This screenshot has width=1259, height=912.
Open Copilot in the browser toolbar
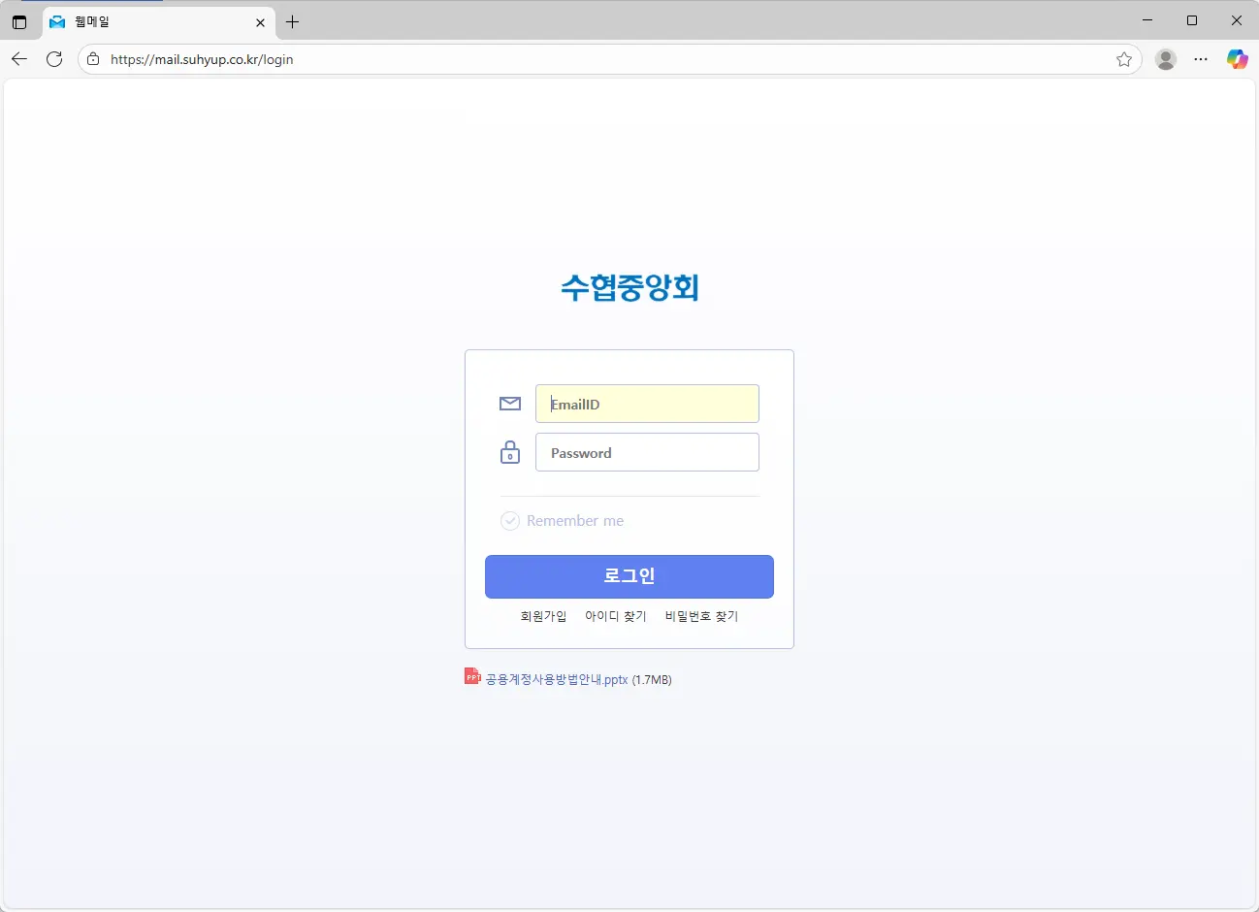point(1237,59)
